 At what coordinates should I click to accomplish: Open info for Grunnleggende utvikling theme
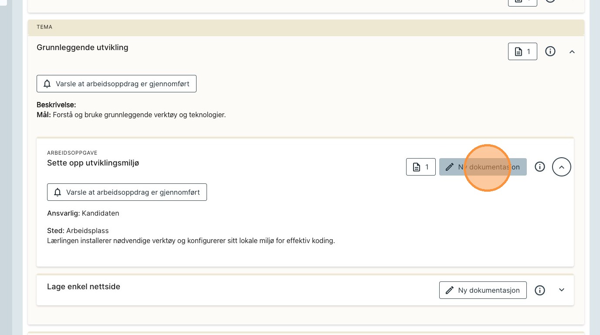point(550,51)
